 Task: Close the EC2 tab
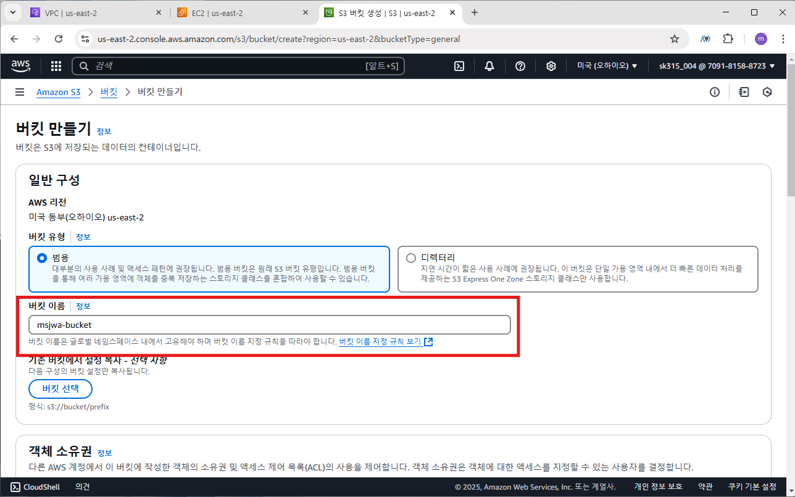306,12
